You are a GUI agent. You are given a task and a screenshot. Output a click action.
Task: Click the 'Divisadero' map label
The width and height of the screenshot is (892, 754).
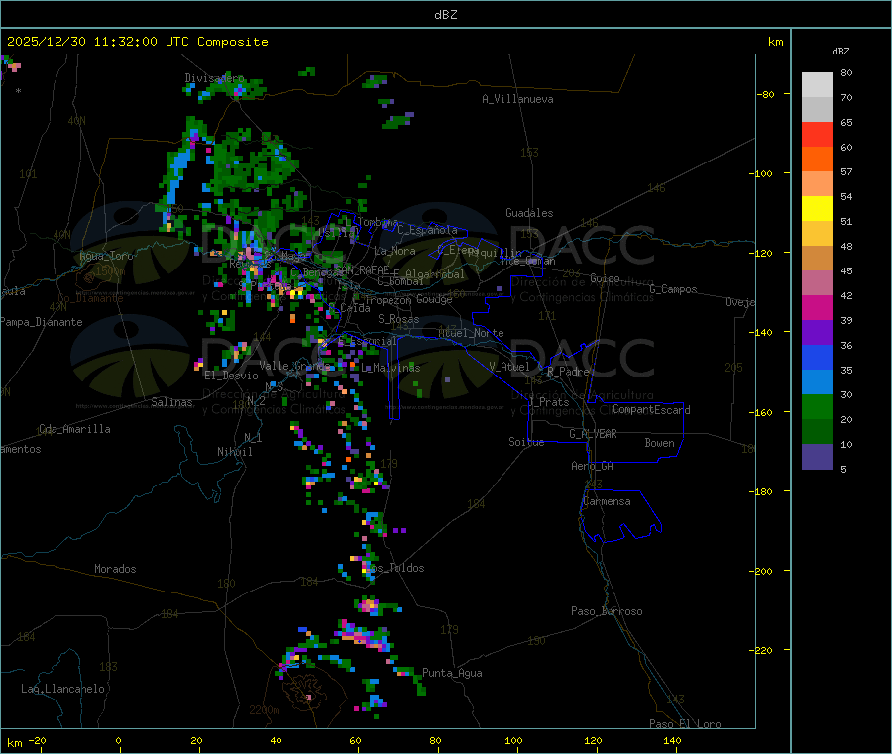(x=214, y=78)
